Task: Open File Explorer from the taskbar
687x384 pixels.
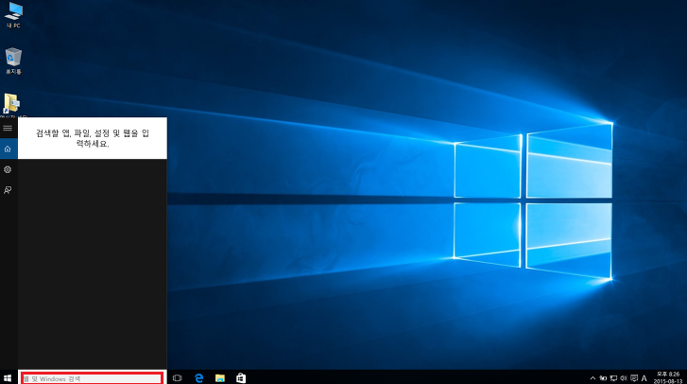Action: pos(220,378)
